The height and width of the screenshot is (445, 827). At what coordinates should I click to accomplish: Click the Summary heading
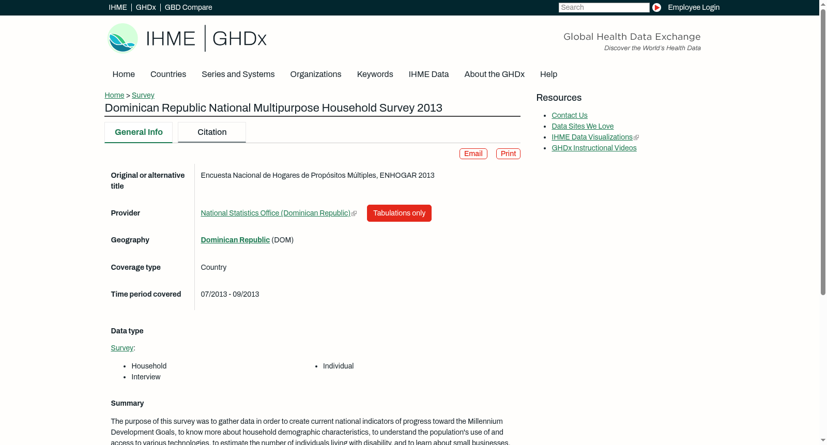coord(127,403)
